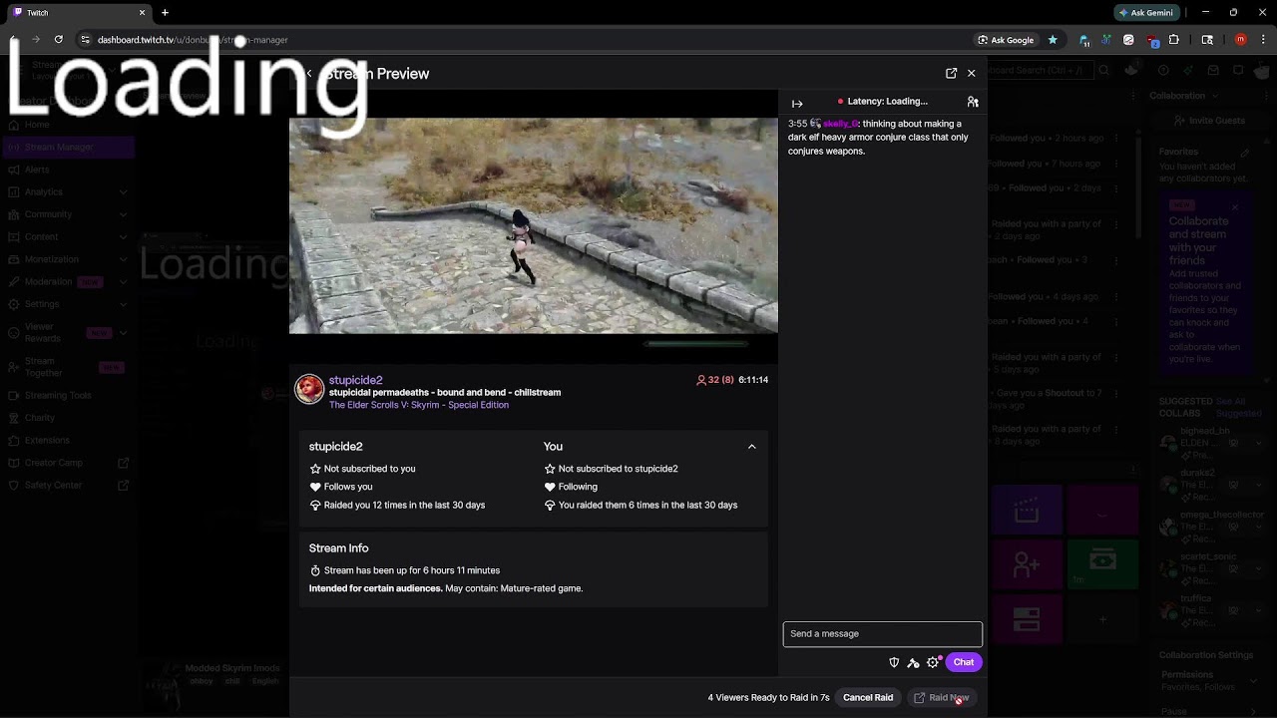Open a new browser tab

coord(165,13)
